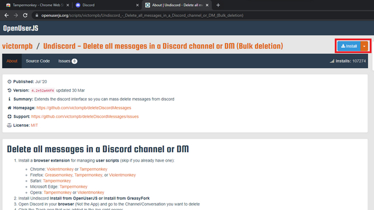Viewport: 374px width, 210px height.
Task: Click the heading Delete all messages in a Discord channel
Action: (x=98, y=149)
